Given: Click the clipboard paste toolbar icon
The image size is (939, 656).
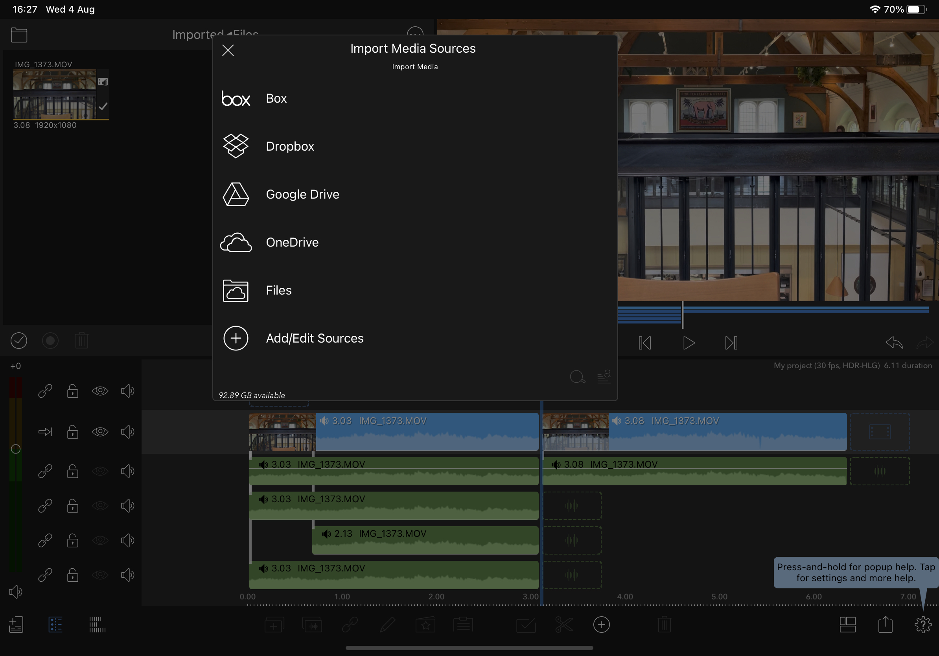Looking at the screenshot, I should point(463,625).
